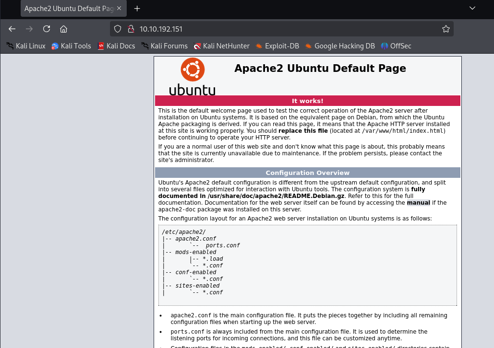Click the bold replace this file text
The image size is (494, 348).
tap(303, 130)
